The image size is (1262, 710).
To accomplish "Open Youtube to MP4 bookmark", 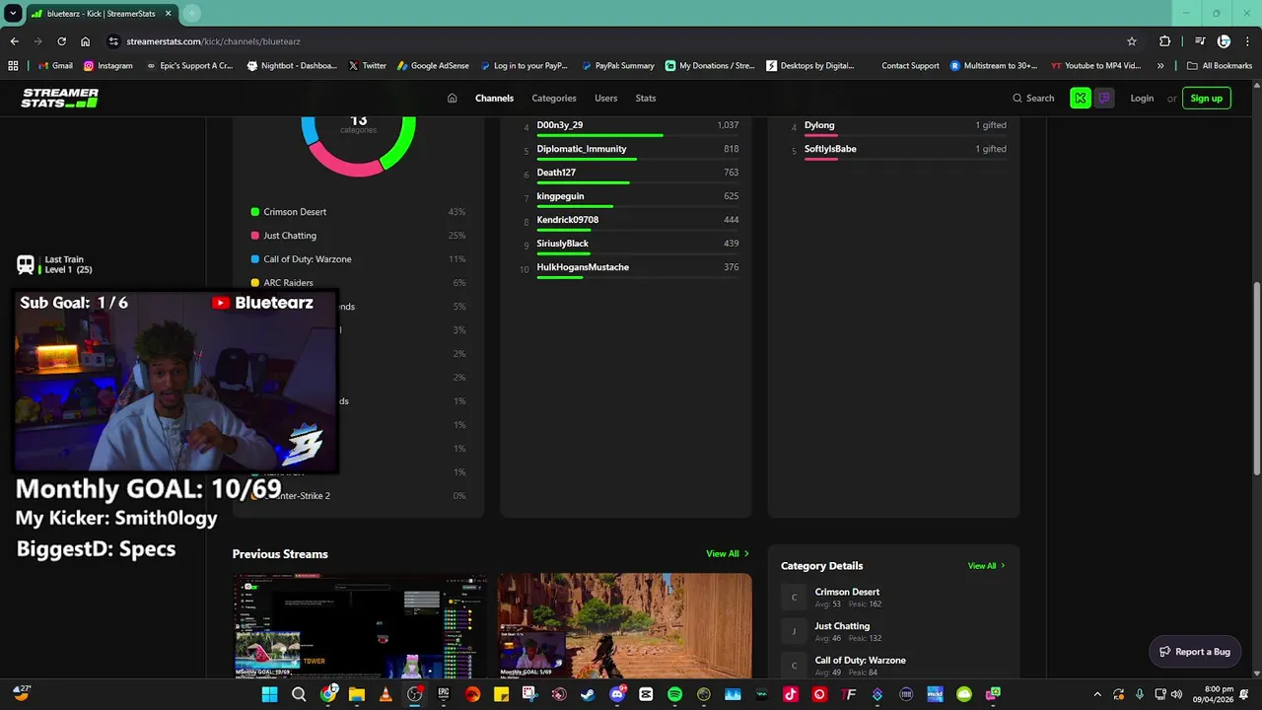I will coord(1096,66).
